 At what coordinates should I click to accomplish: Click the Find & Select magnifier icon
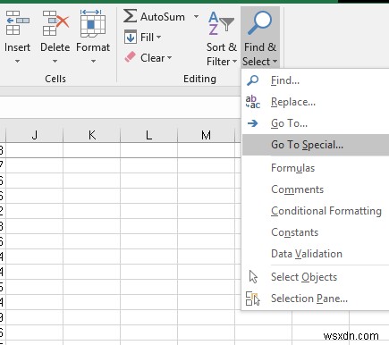[x=259, y=23]
